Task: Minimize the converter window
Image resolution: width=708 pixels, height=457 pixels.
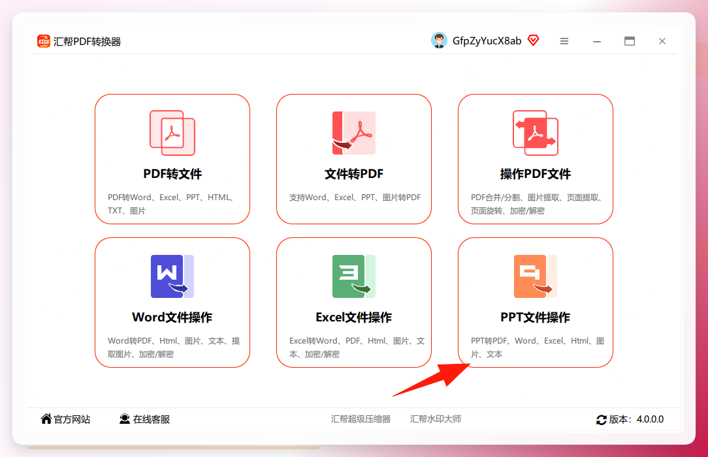Action: click(x=597, y=41)
